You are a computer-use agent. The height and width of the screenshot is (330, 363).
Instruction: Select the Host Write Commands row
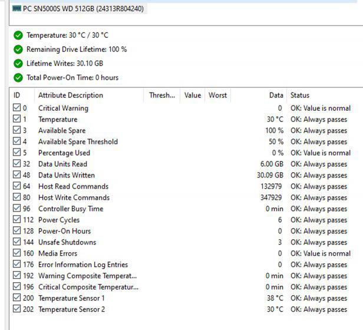pyautogui.click(x=186, y=197)
